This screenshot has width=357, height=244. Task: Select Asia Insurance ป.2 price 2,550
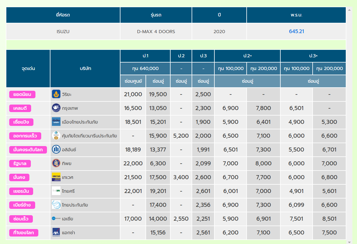[181, 219]
